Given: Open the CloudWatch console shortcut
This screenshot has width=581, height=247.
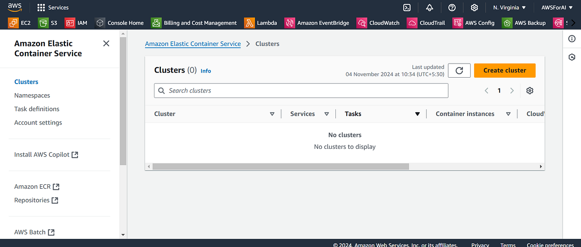Looking at the screenshot, I should pos(378,23).
